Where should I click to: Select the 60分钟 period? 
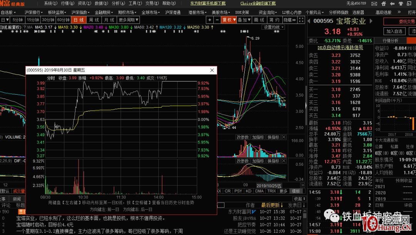pos(64,20)
